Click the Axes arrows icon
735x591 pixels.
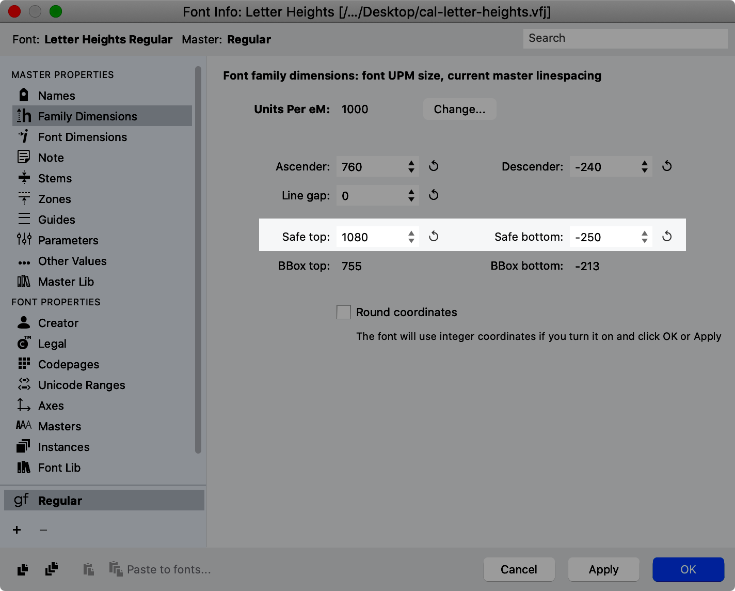pyautogui.click(x=24, y=405)
